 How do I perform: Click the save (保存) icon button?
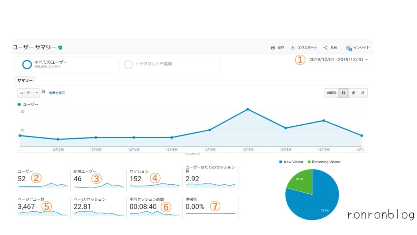(x=272, y=47)
